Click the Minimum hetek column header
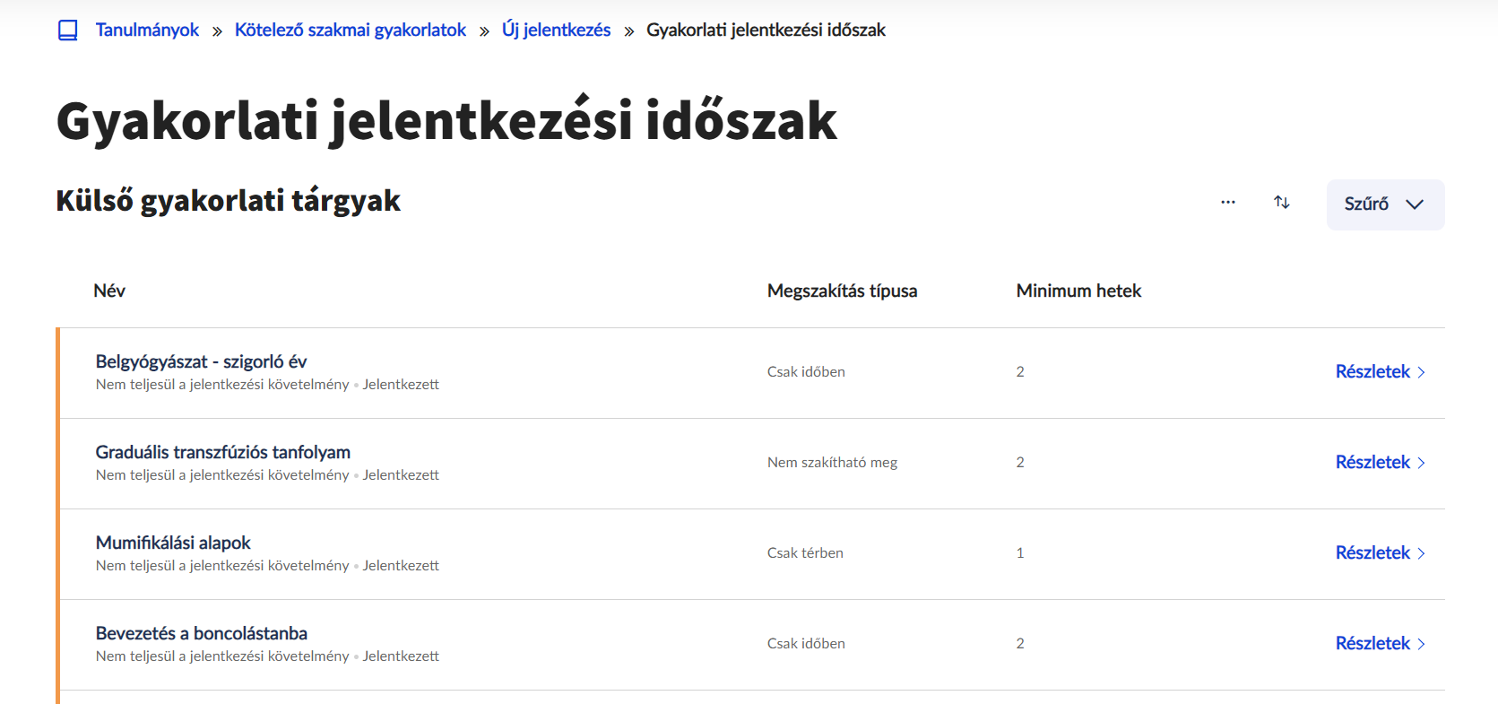 [x=1078, y=291]
